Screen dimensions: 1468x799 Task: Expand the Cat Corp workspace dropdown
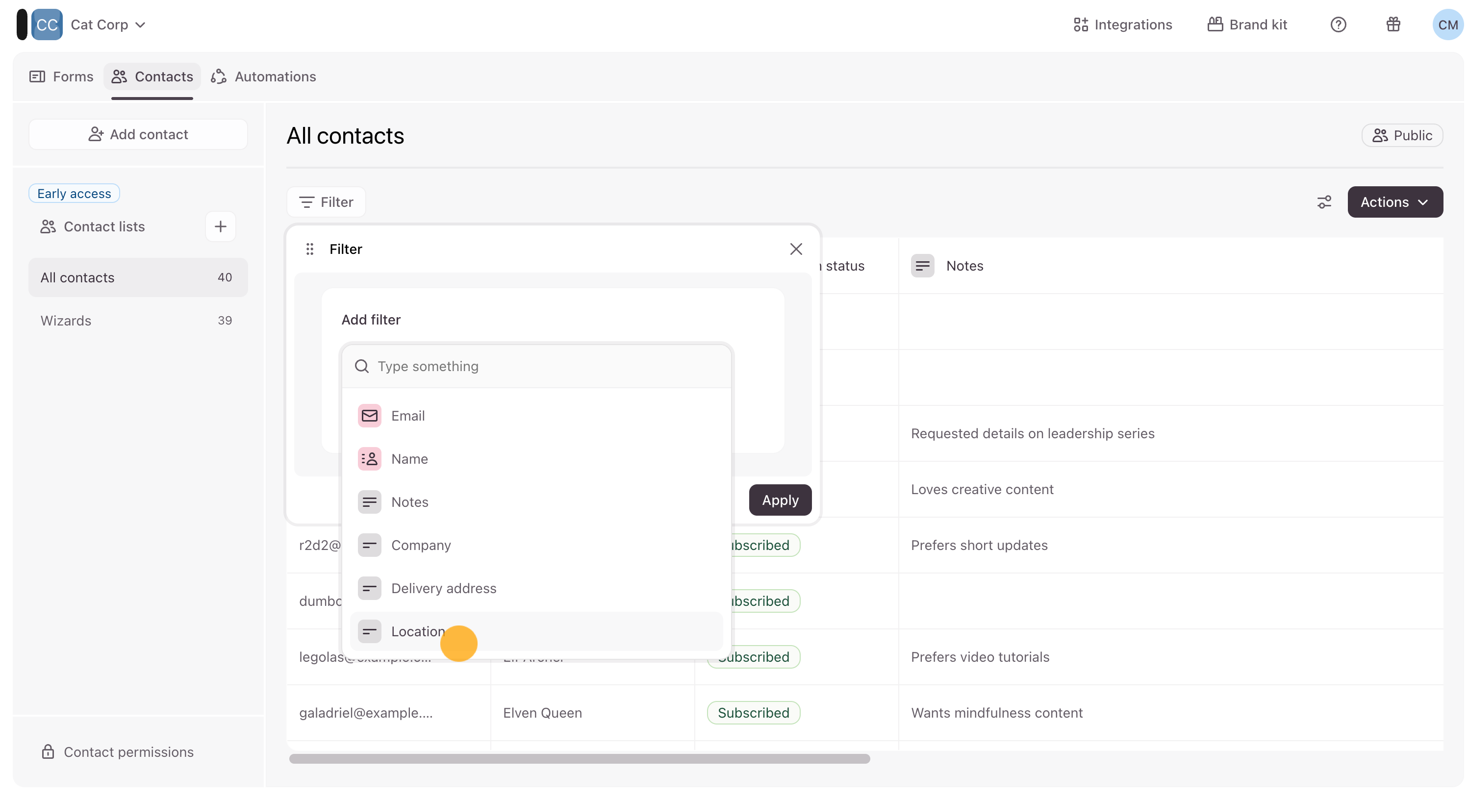click(108, 25)
